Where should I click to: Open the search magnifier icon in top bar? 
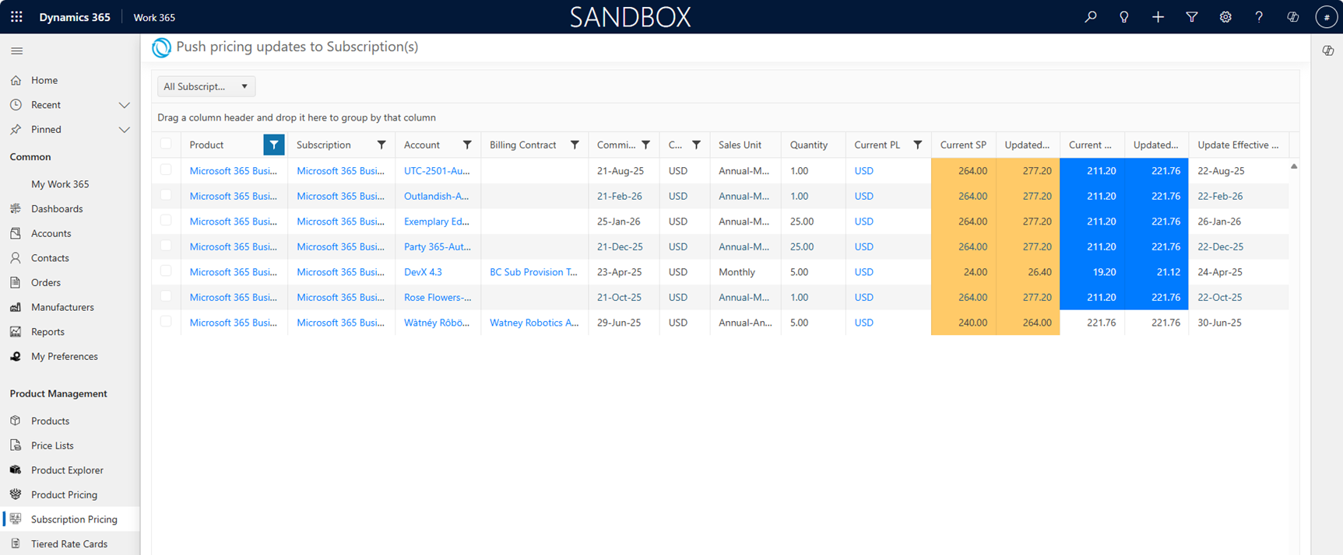tap(1091, 16)
